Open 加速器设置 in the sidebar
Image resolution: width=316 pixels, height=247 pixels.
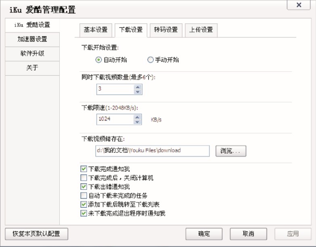[x=32, y=39]
